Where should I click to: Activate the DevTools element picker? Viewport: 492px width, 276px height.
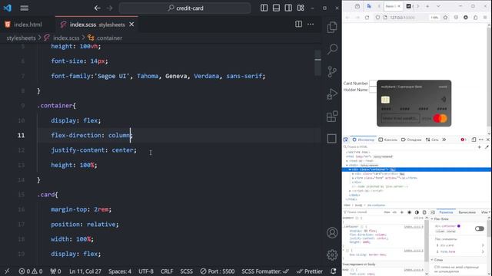[x=346, y=140]
